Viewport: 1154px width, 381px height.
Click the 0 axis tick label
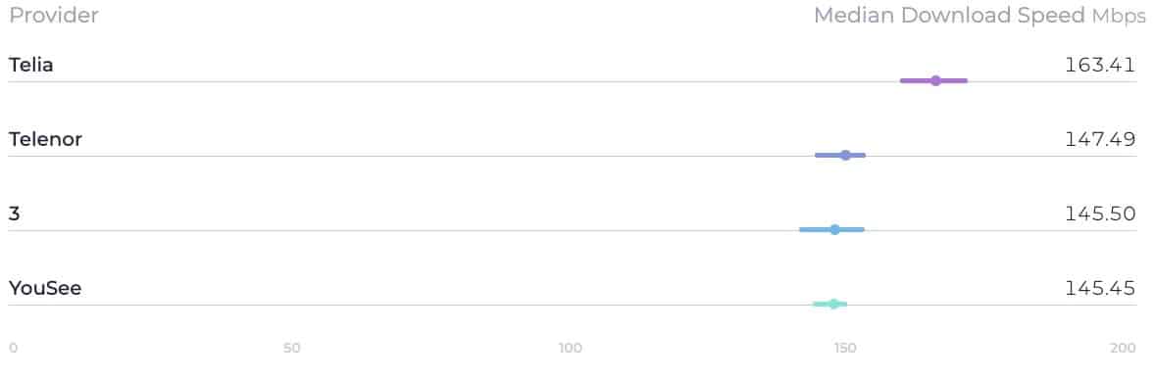click(x=14, y=347)
